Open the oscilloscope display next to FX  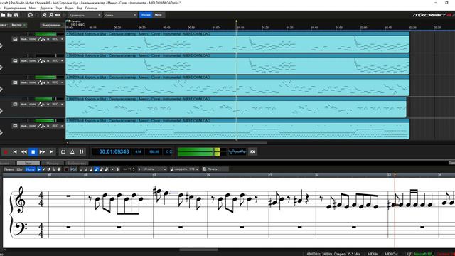[x=237, y=151]
